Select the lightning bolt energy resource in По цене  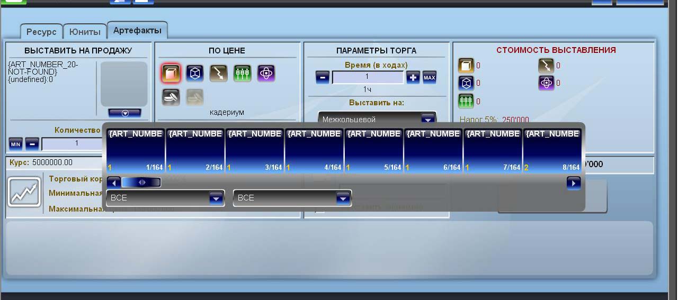218,74
